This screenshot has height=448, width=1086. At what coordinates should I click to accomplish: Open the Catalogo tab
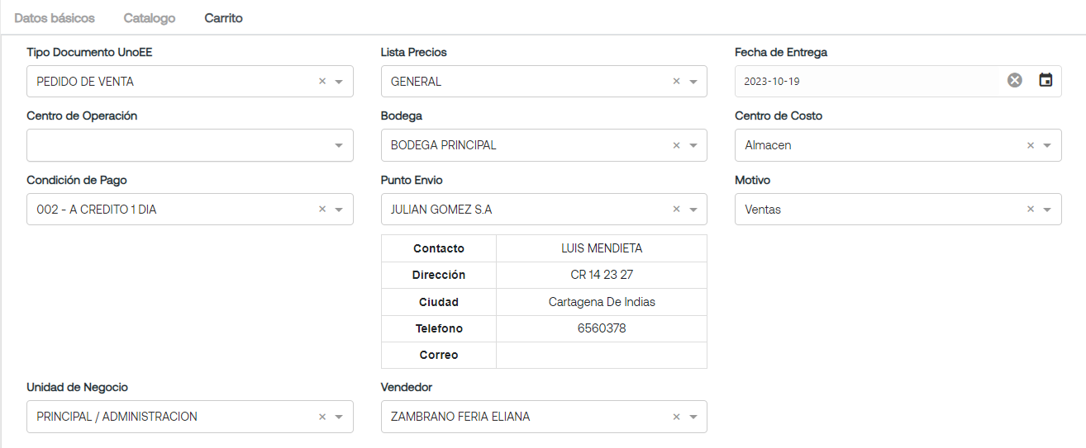click(150, 17)
